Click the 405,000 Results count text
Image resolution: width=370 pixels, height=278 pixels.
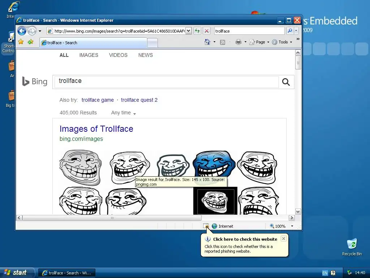pos(78,113)
